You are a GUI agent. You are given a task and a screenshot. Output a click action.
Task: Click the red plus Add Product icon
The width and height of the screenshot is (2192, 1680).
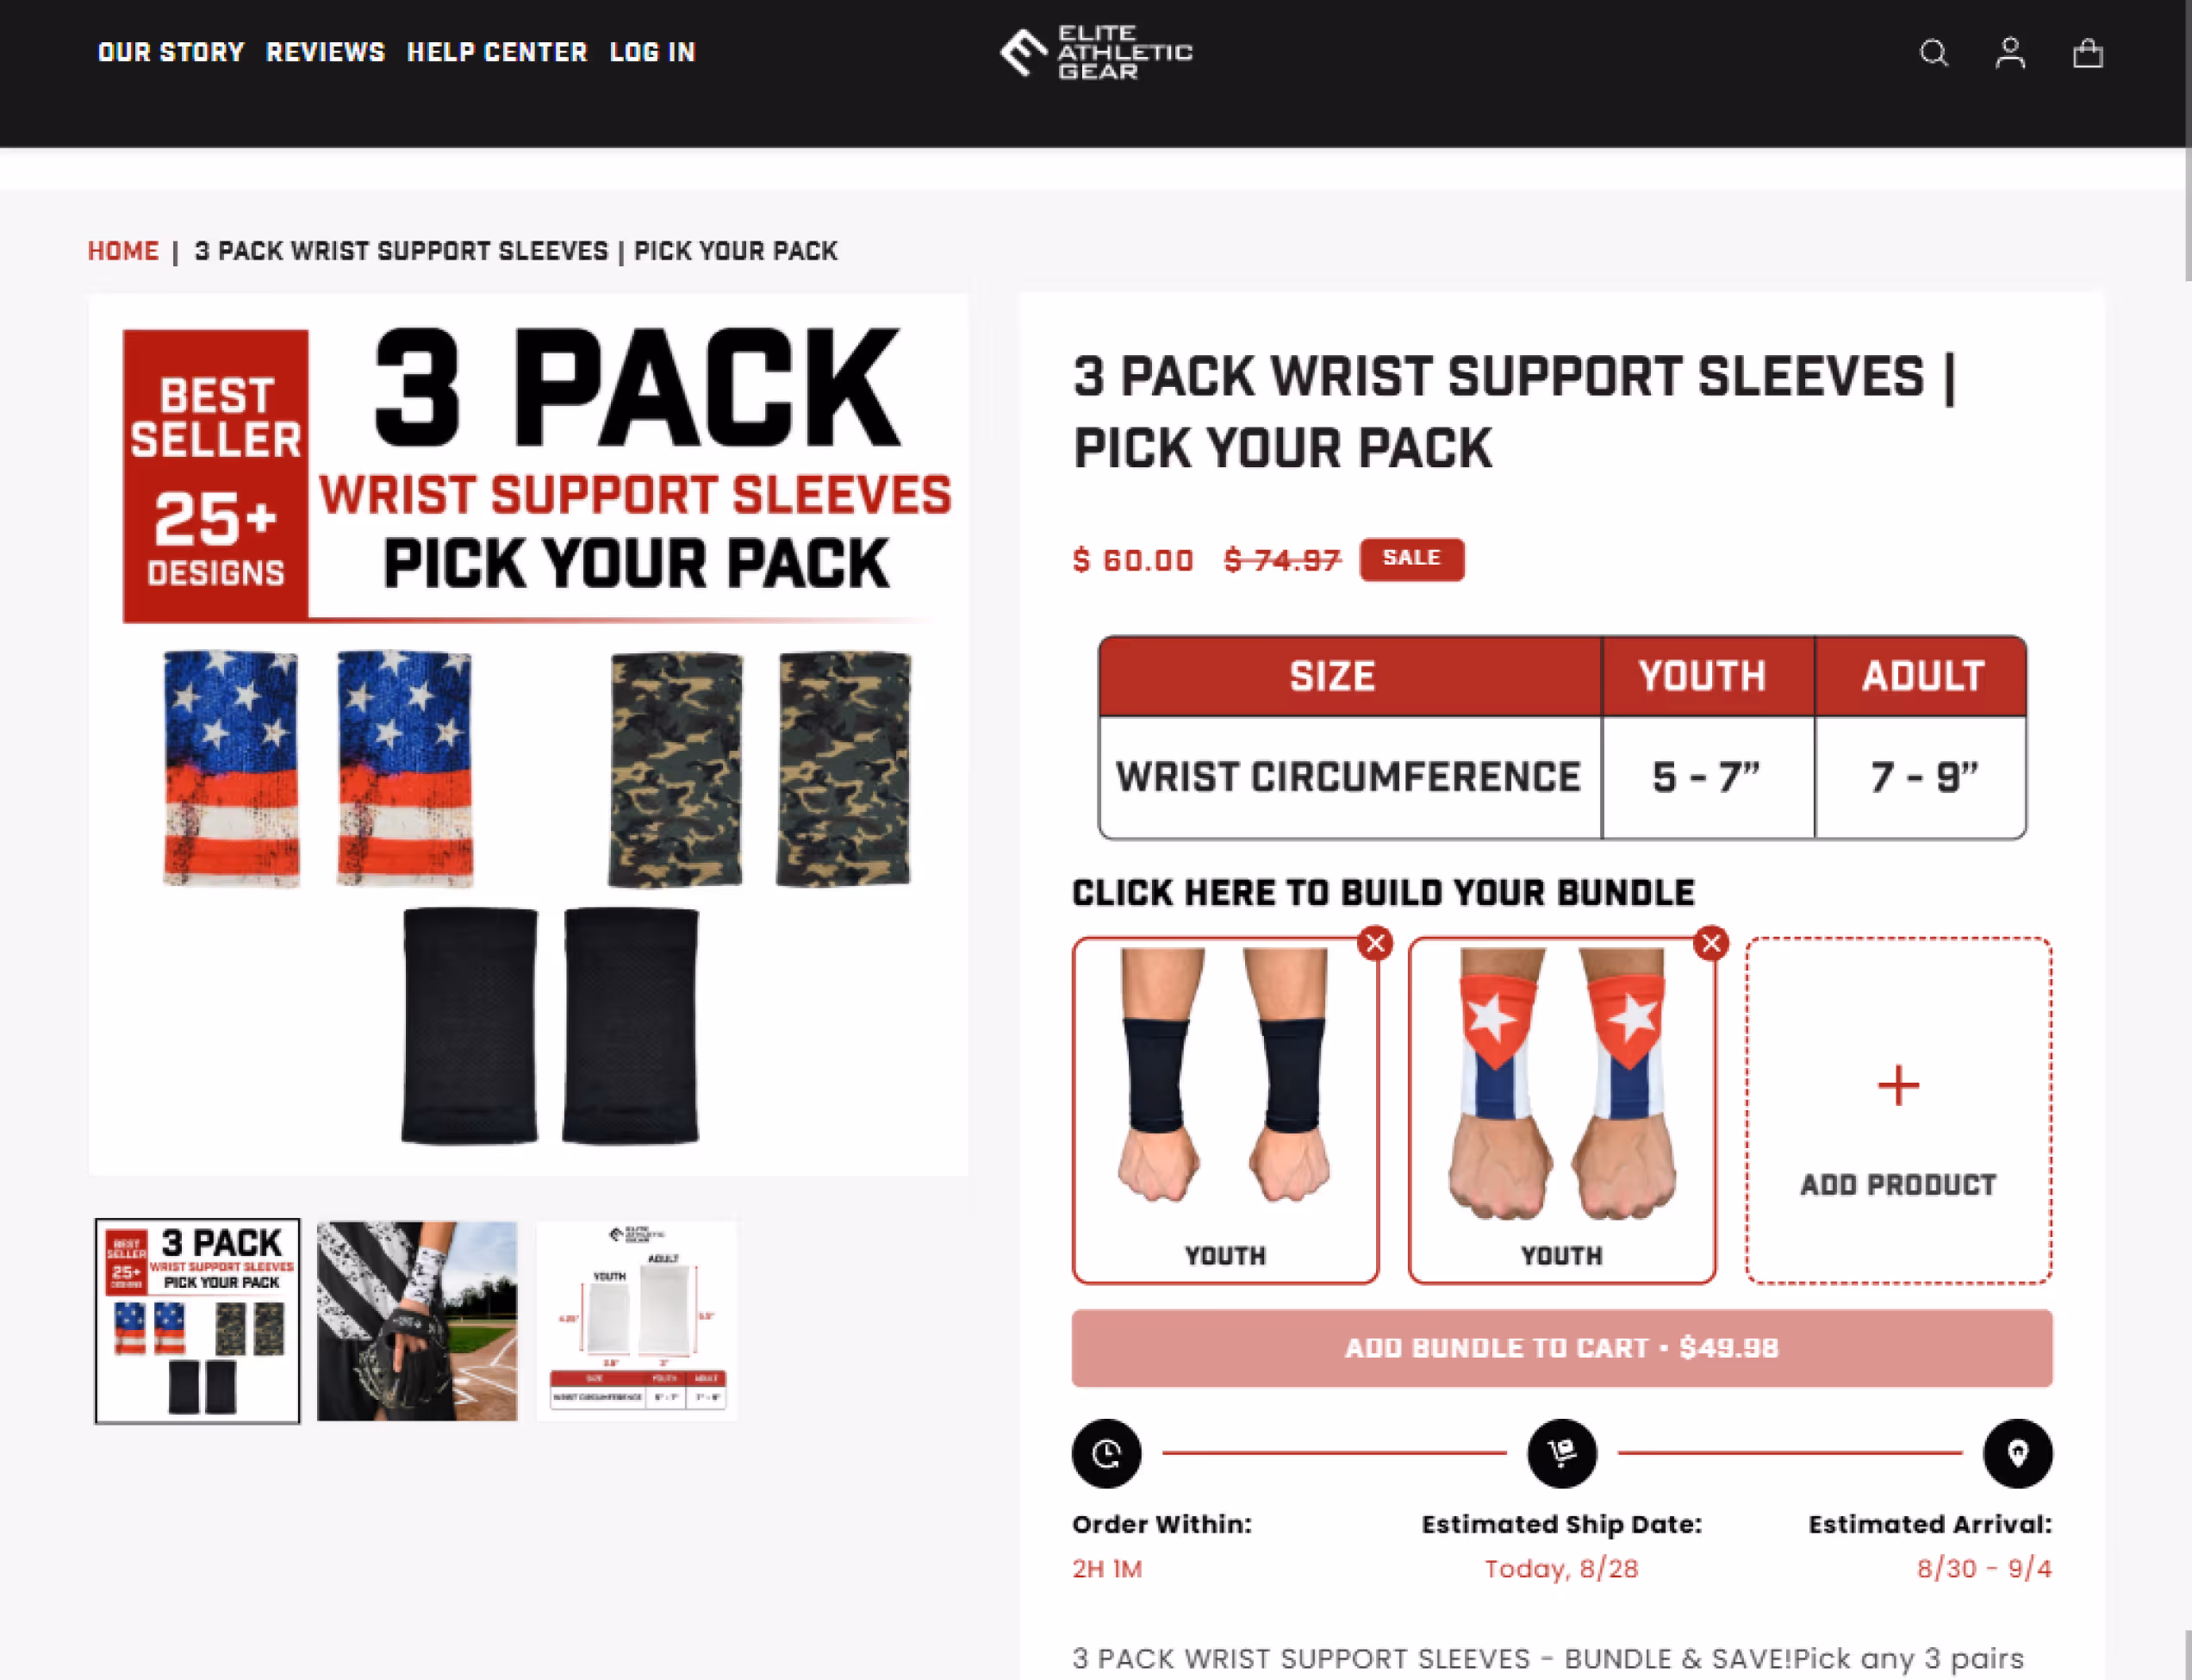[1898, 1085]
